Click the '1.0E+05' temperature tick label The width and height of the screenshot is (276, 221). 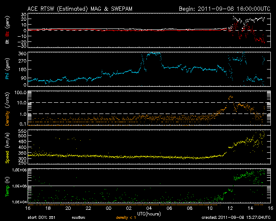[19, 186]
